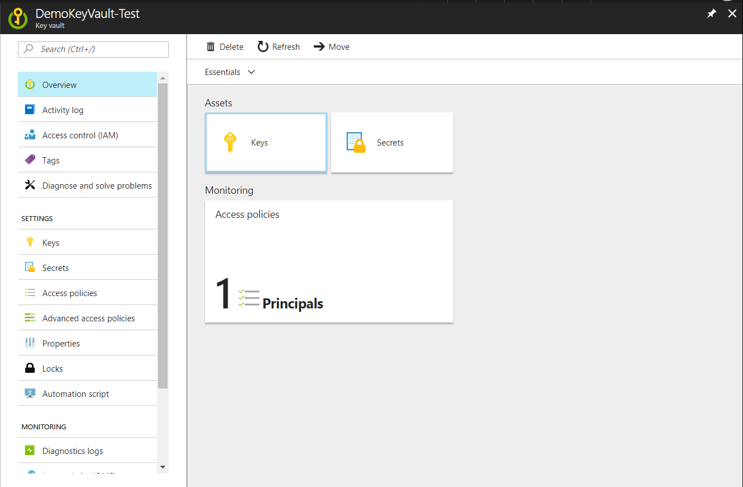Open Keys under Settings

tap(87, 242)
